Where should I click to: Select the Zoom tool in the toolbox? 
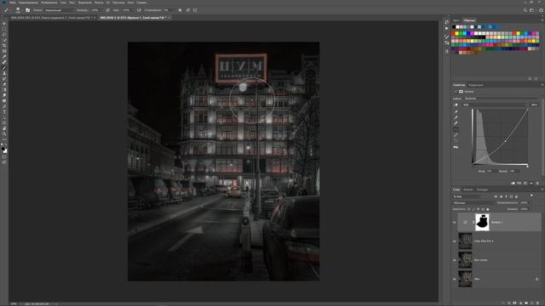(x=4, y=134)
